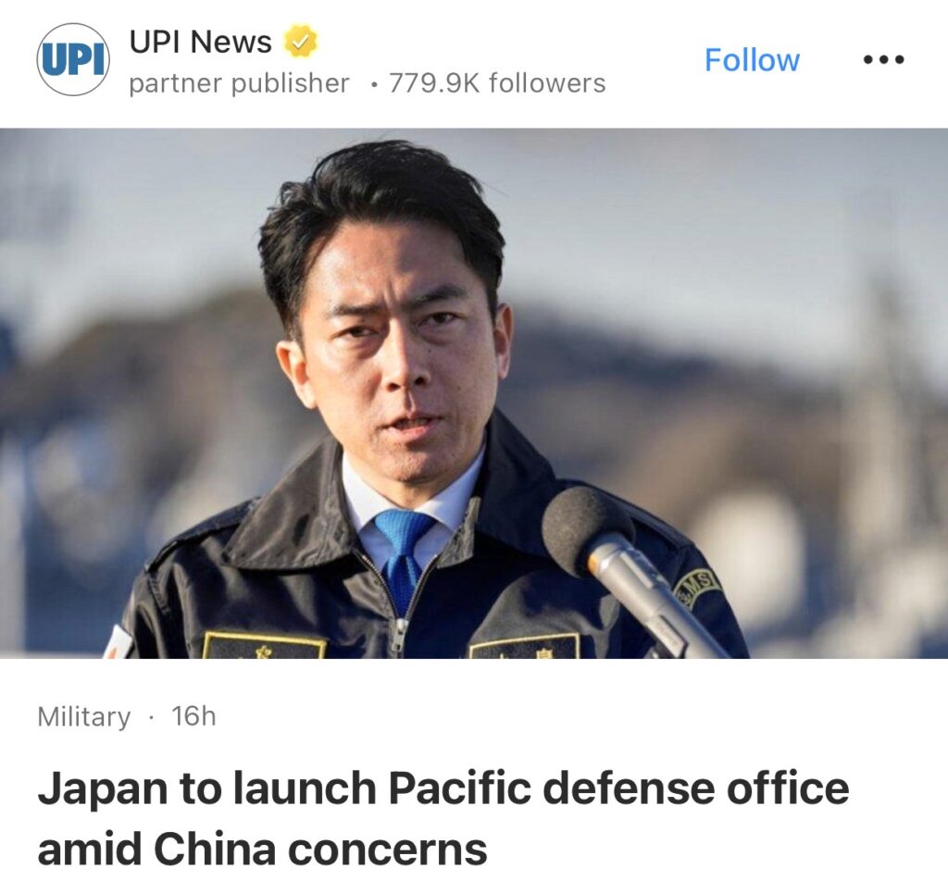The image size is (948, 893).
Task: Click the 16h timestamp
Action: (x=193, y=716)
